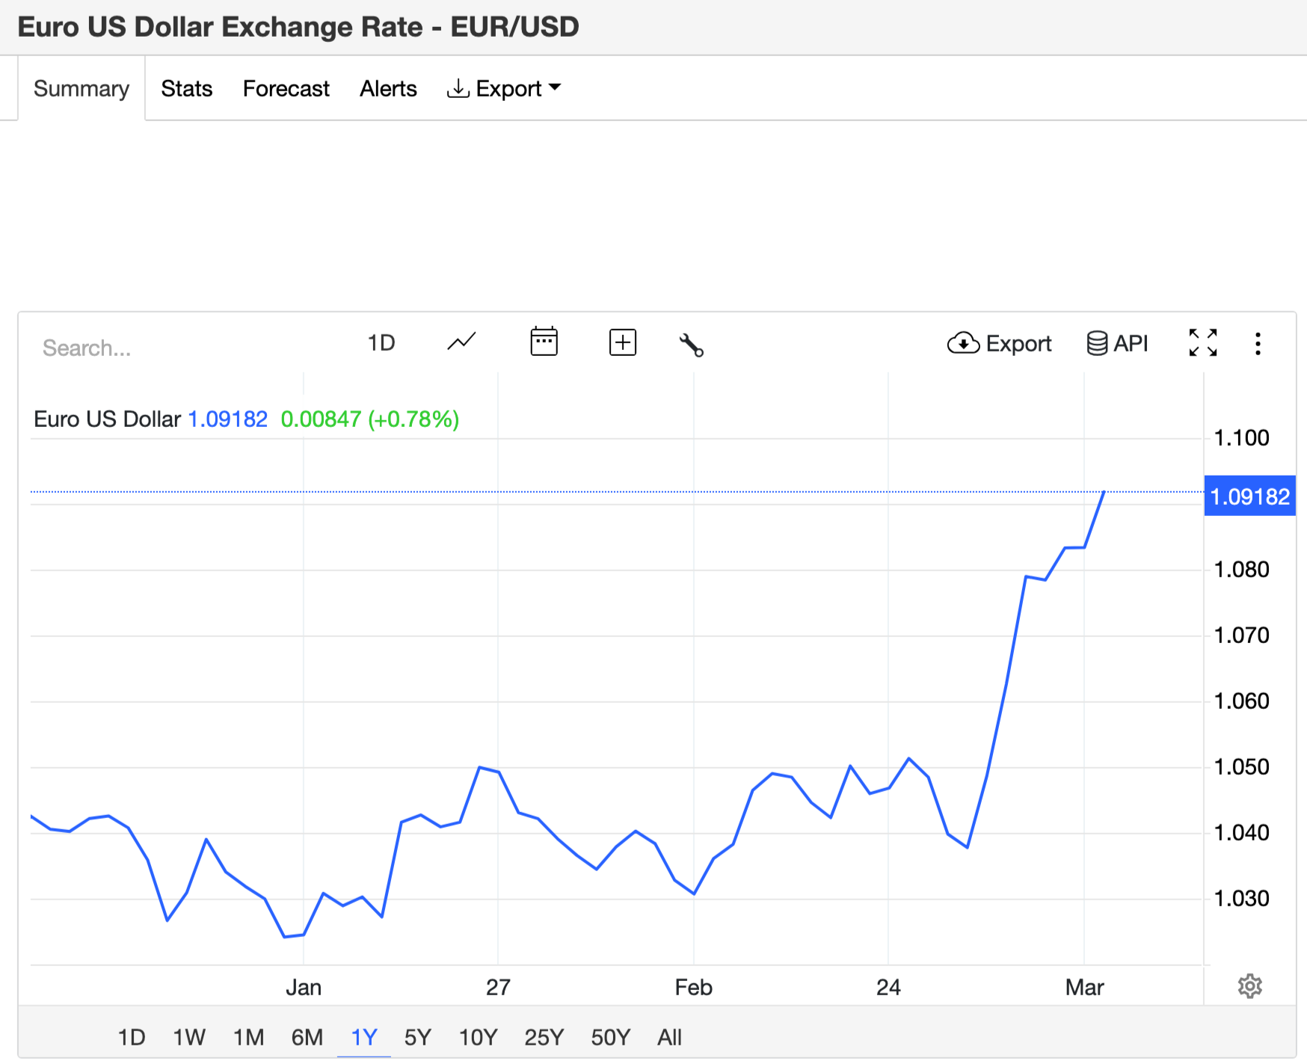Select the 5Y time range
Screen dimensions: 1307x1064
(417, 1037)
